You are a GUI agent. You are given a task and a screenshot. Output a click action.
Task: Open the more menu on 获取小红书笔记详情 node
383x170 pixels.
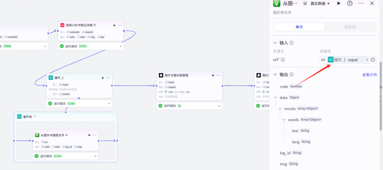point(120,25)
